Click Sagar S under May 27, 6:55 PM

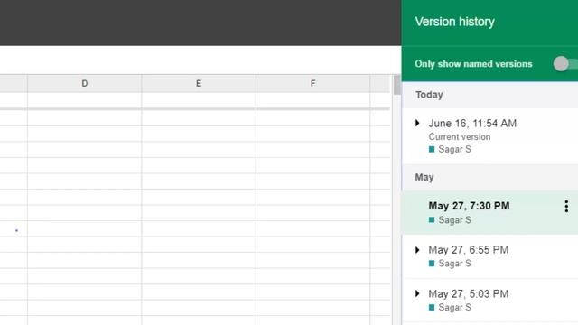click(x=454, y=264)
